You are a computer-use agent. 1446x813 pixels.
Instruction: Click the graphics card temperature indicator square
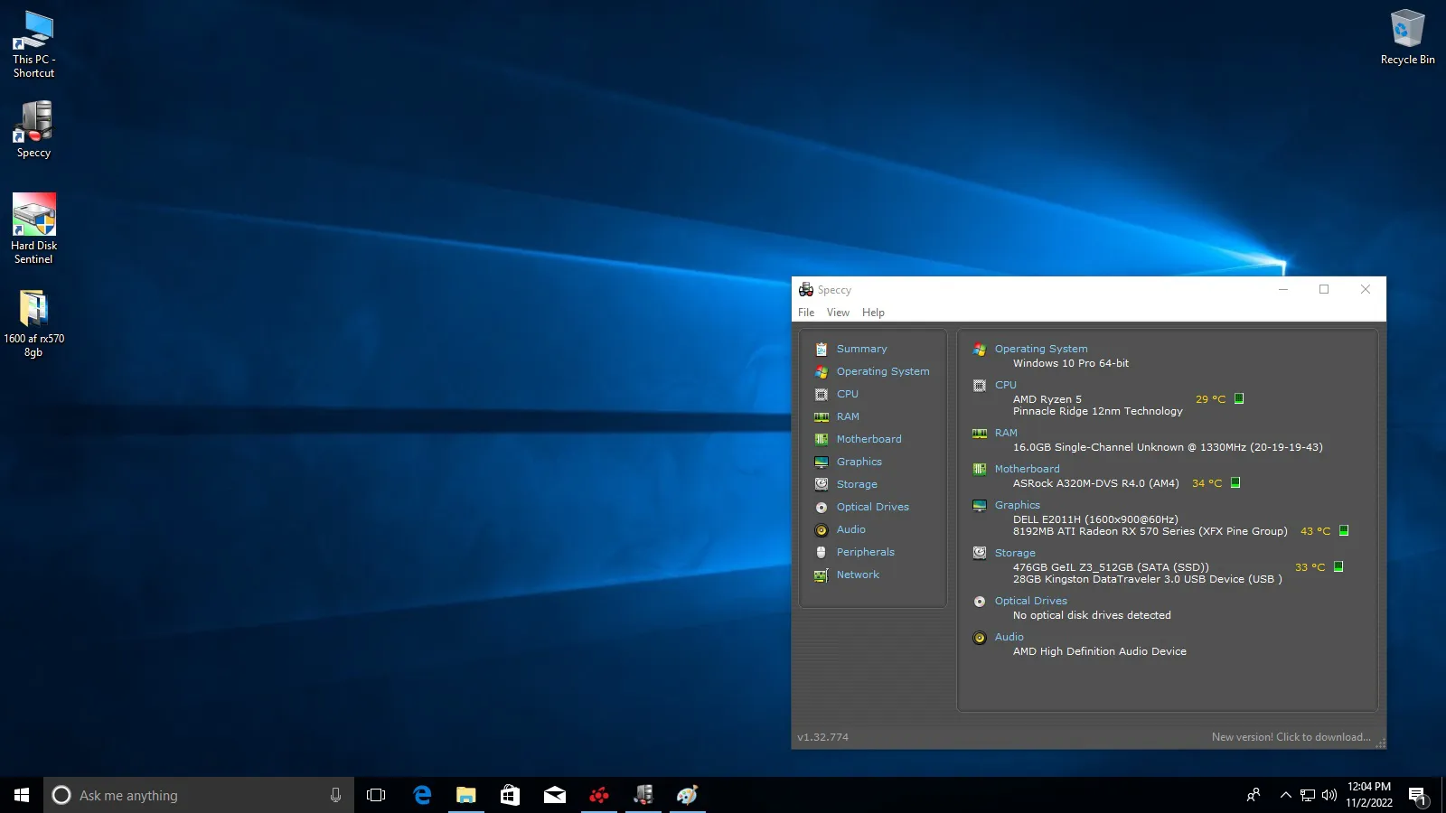tap(1344, 530)
